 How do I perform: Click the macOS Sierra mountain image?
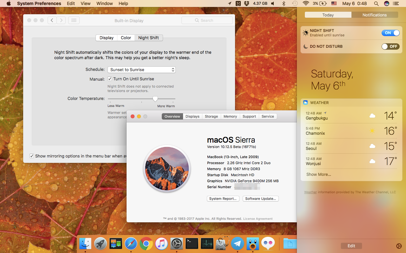tap(167, 168)
